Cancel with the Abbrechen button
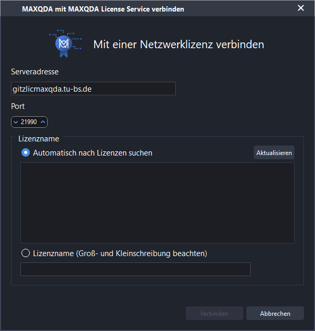The width and height of the screenshot is (315, 331). (275, 313)
